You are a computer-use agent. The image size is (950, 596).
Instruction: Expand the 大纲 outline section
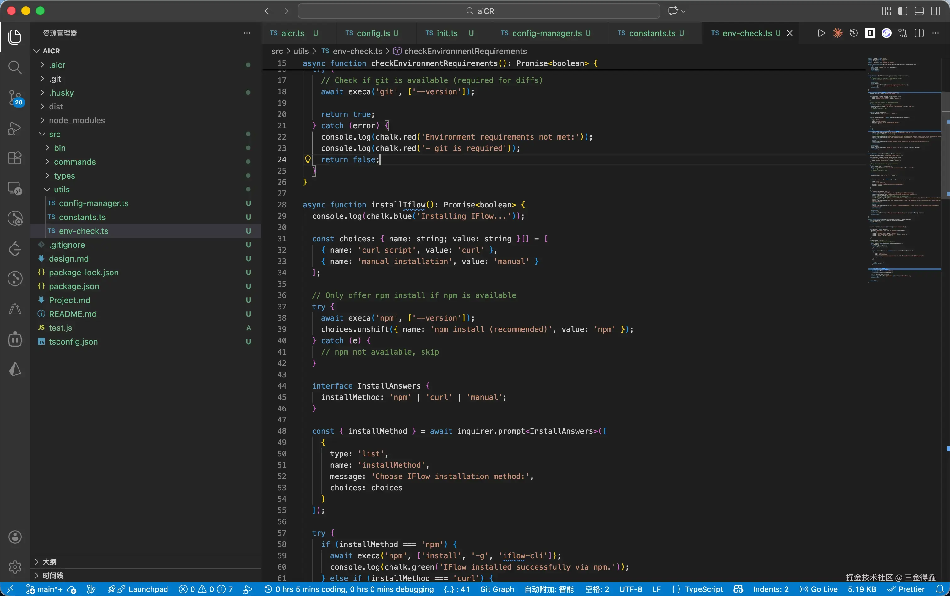point(49,561)
